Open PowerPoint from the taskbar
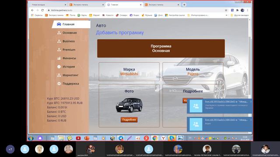 [87, 138]
